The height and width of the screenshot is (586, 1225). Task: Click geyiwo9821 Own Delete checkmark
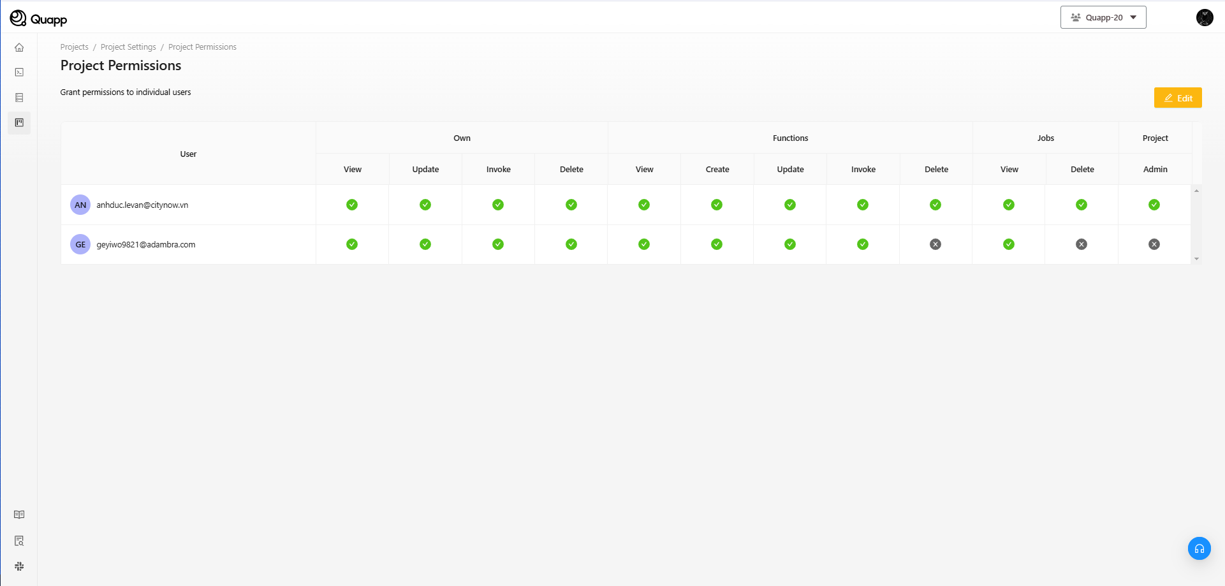click(571, 244)
